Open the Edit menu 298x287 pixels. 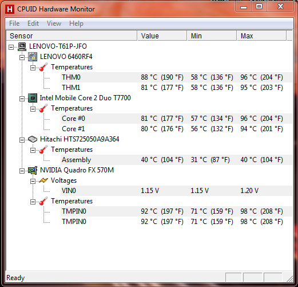pyautogui.click(x=33, y=23)
